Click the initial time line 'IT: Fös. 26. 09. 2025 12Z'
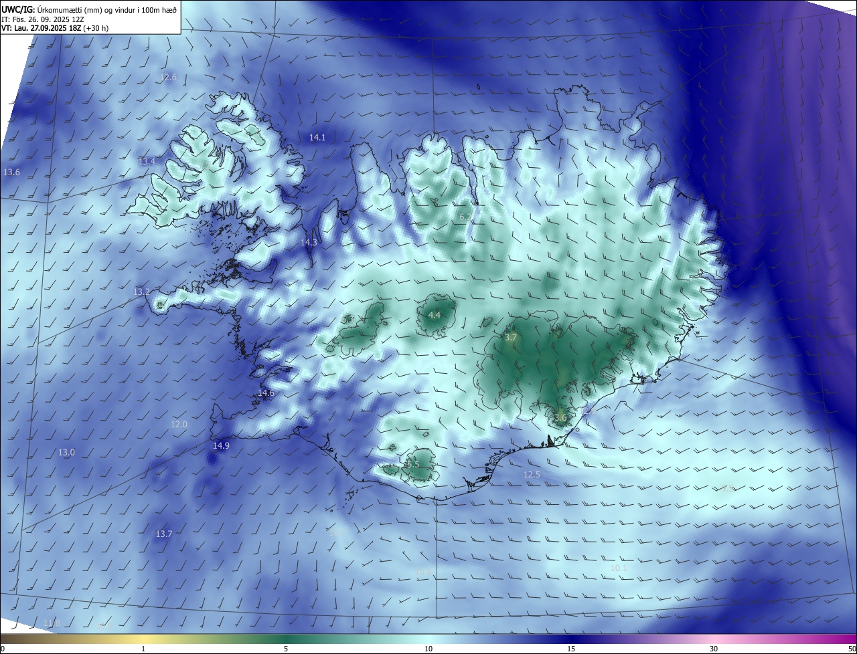Viewport: 857px width, 654px height. click(42, 19)
